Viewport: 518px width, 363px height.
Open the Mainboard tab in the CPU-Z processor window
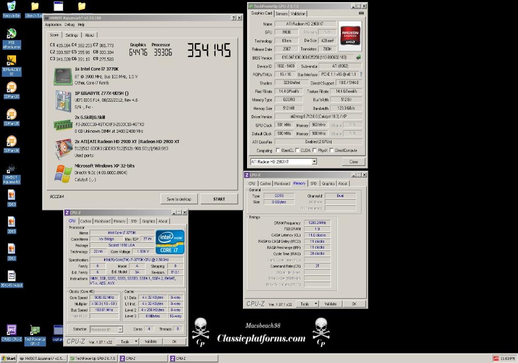point(103,221)
